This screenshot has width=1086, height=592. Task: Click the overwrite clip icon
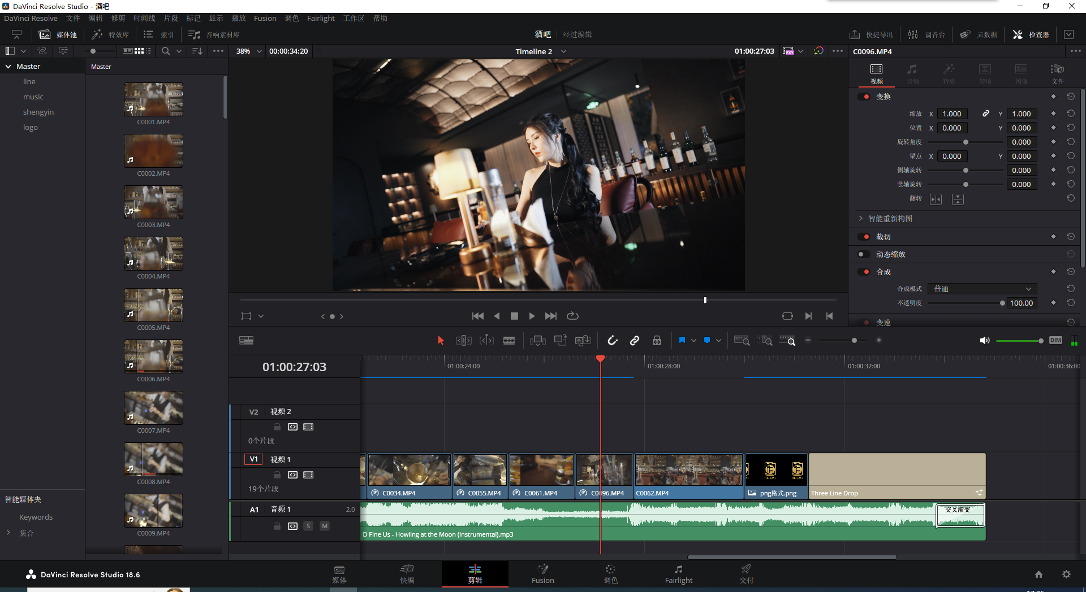(x=560, y=341)
